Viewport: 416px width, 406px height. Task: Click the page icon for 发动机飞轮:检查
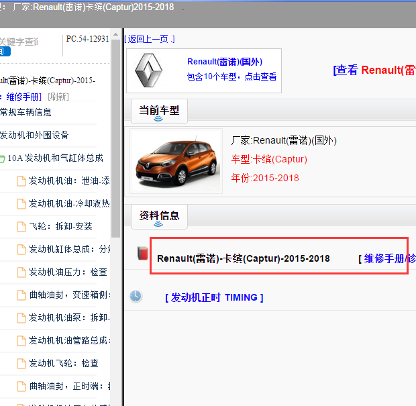click(x=21, y=364)
